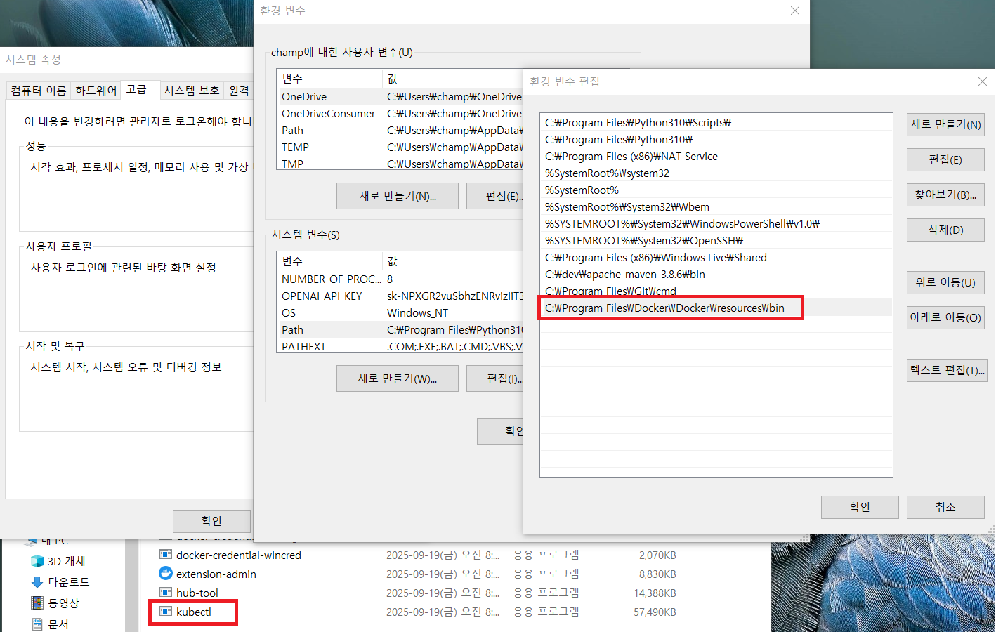Click 값 column header in system variables
996x632 pixels.
[x=453, y=261]
